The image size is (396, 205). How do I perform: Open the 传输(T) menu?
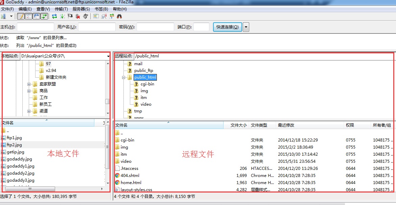(61, 9)
